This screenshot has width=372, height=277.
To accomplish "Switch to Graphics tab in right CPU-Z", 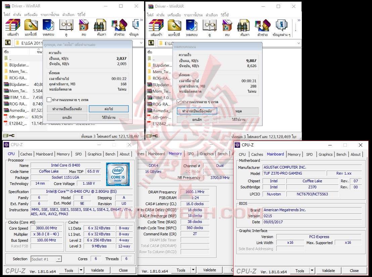I will (326, 154).
